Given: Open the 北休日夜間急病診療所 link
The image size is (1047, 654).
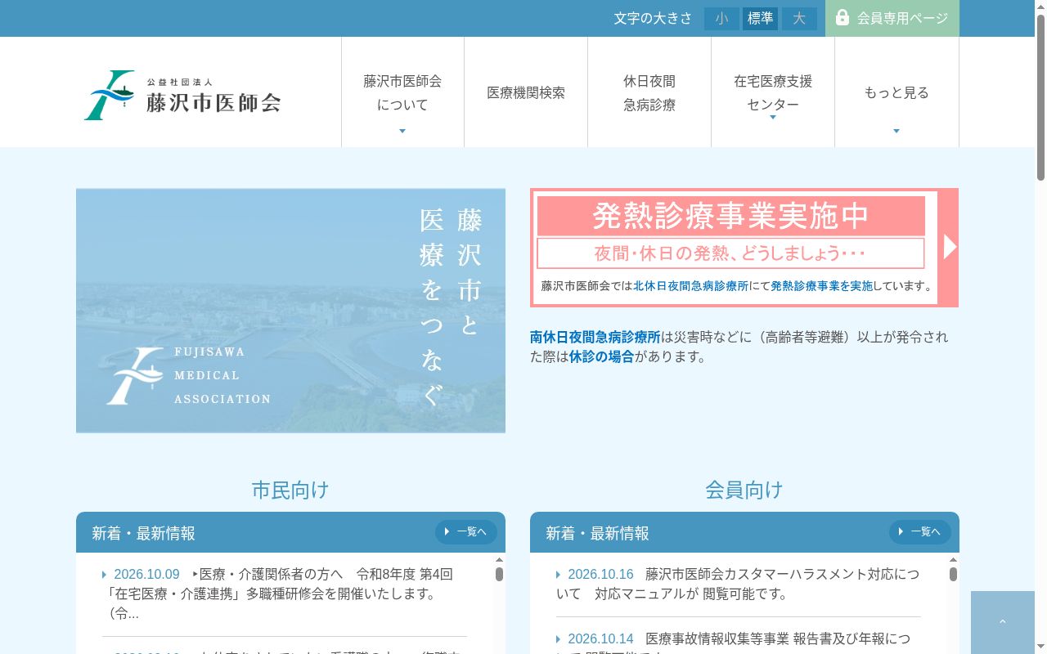Looking at the screenshot, I should 691,286.
